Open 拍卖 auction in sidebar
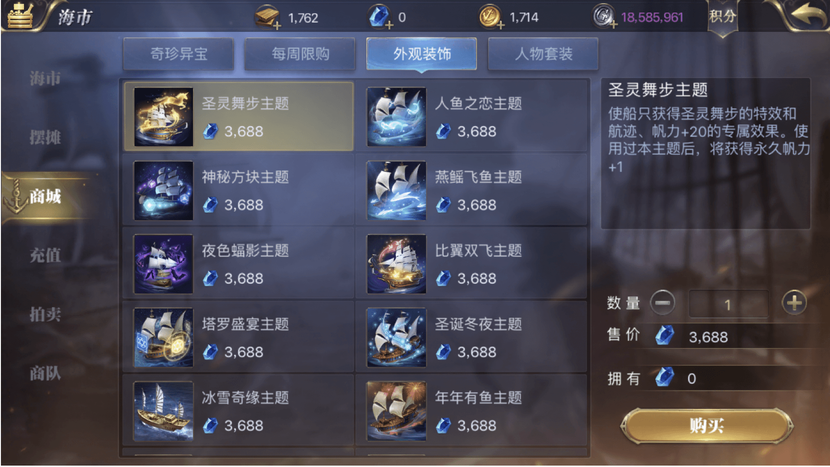Viewport: 830px width, 467px height. 45,315
